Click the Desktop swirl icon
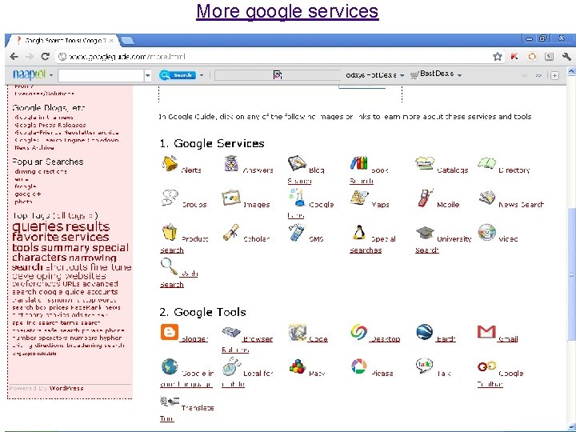The width and height of the screenshot is (576, 432). (359, 332)
